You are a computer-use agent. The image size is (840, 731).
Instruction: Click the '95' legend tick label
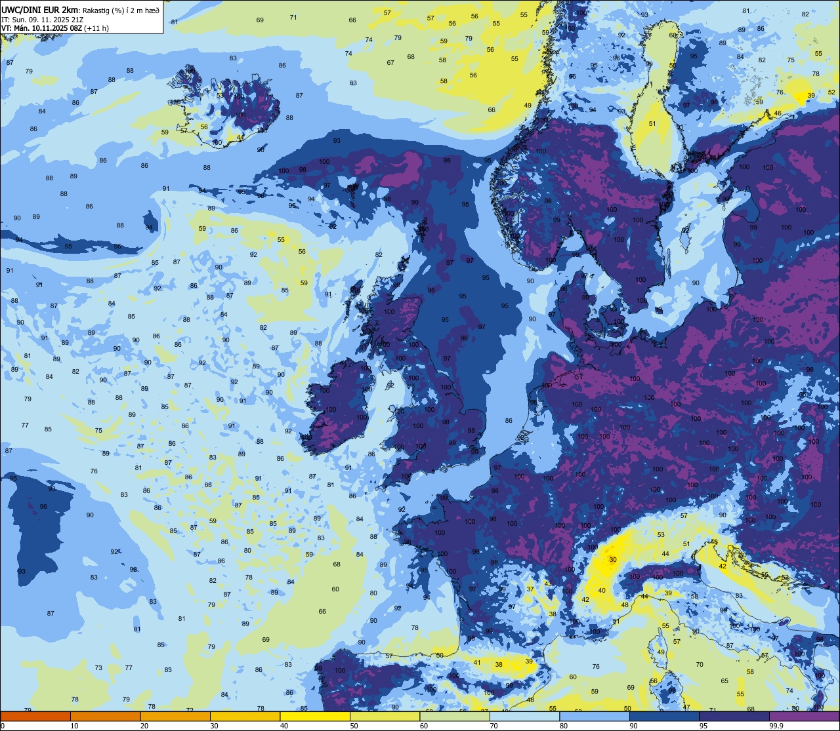[x=703, y=726]
